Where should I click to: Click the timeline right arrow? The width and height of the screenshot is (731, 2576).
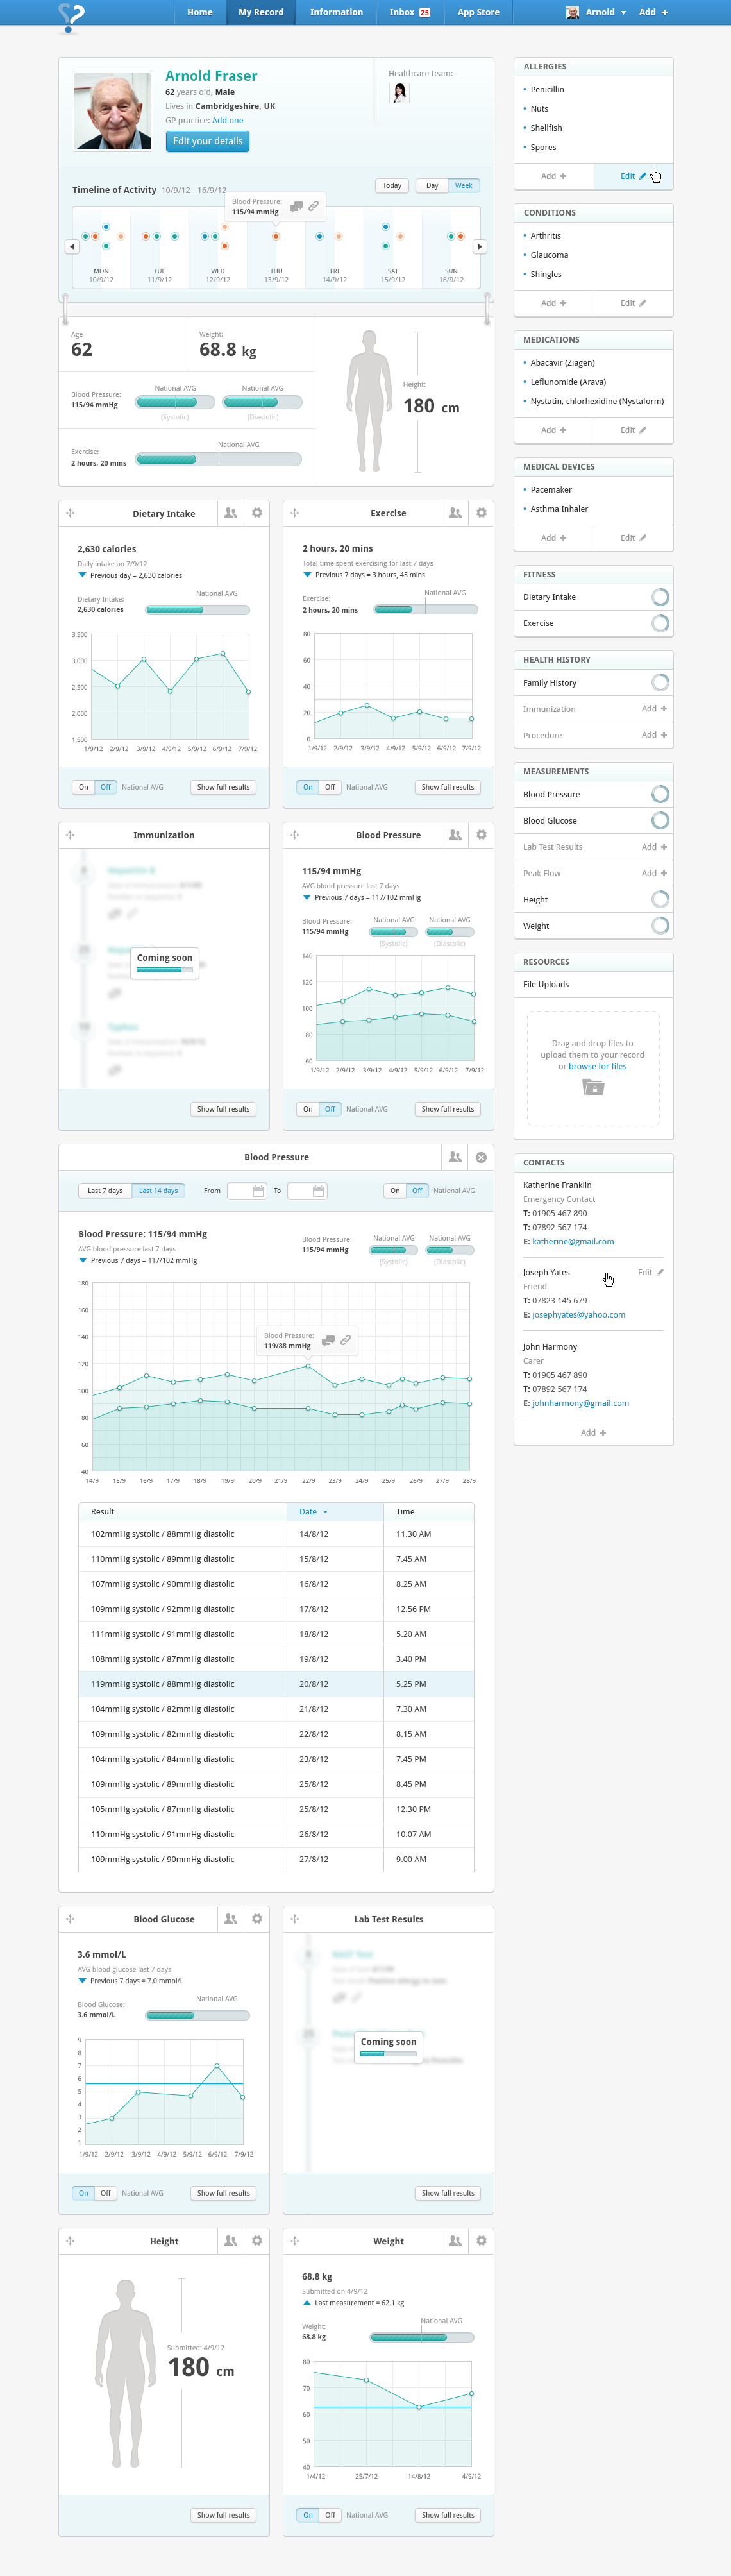pyautogui.click(x=480, y=246)
